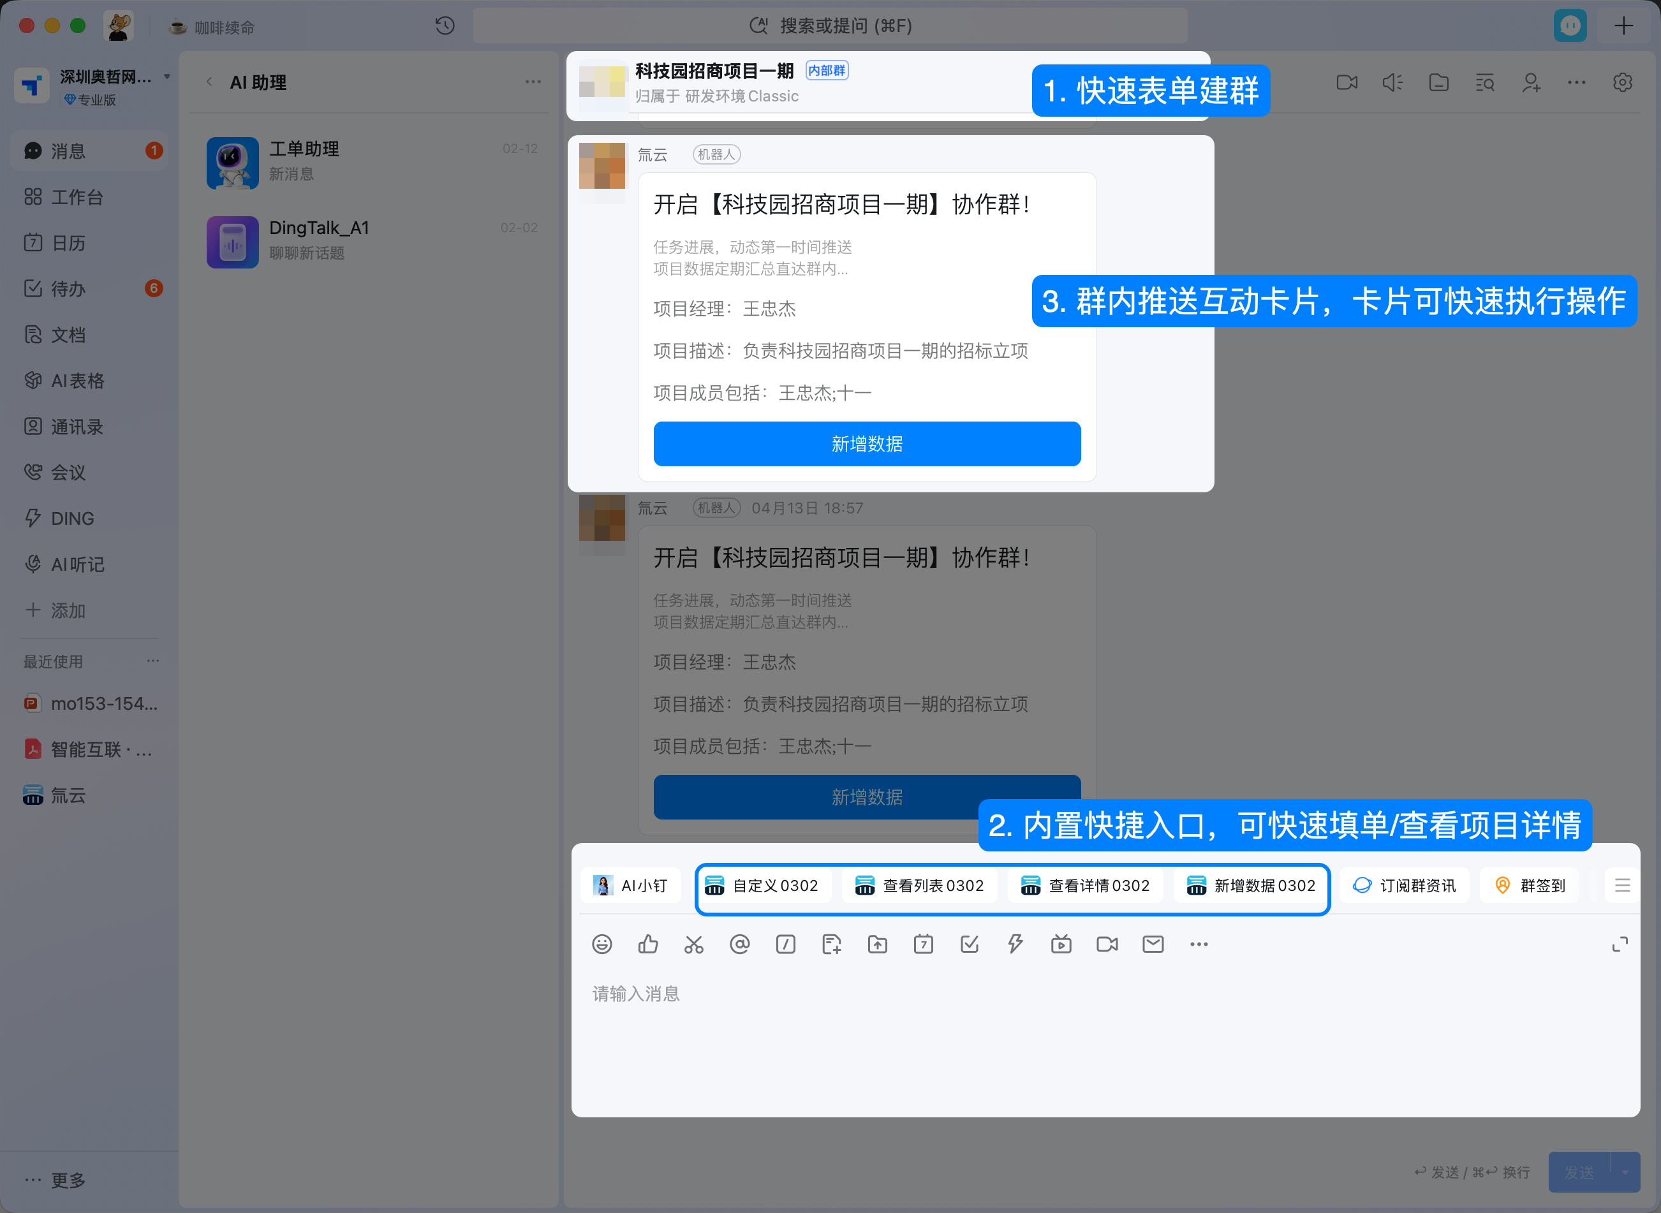Start video meeting from input toolbar
The height and width of the screenshot is (1213, 1661).
[1107, 945]
